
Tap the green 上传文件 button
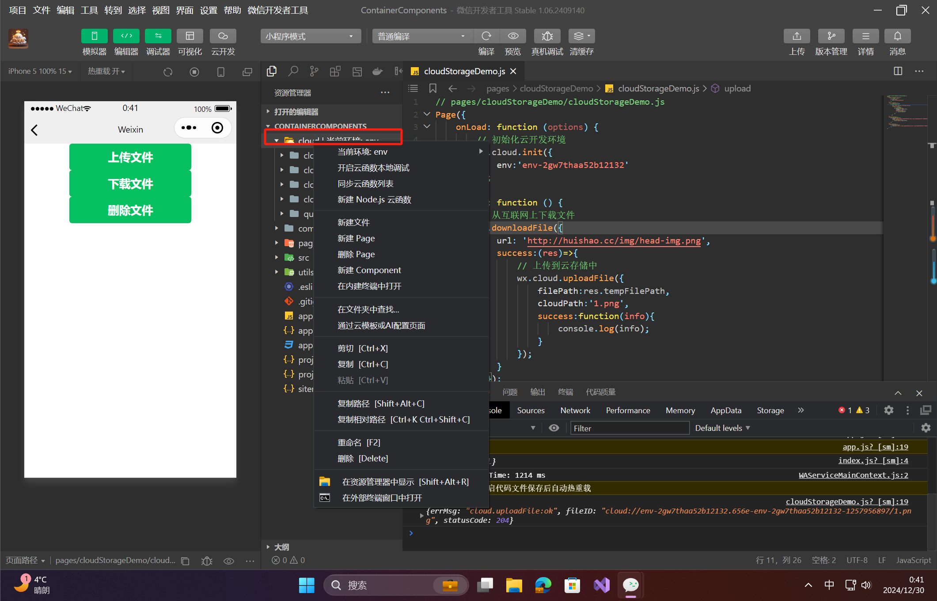click(x=130, y=157)
